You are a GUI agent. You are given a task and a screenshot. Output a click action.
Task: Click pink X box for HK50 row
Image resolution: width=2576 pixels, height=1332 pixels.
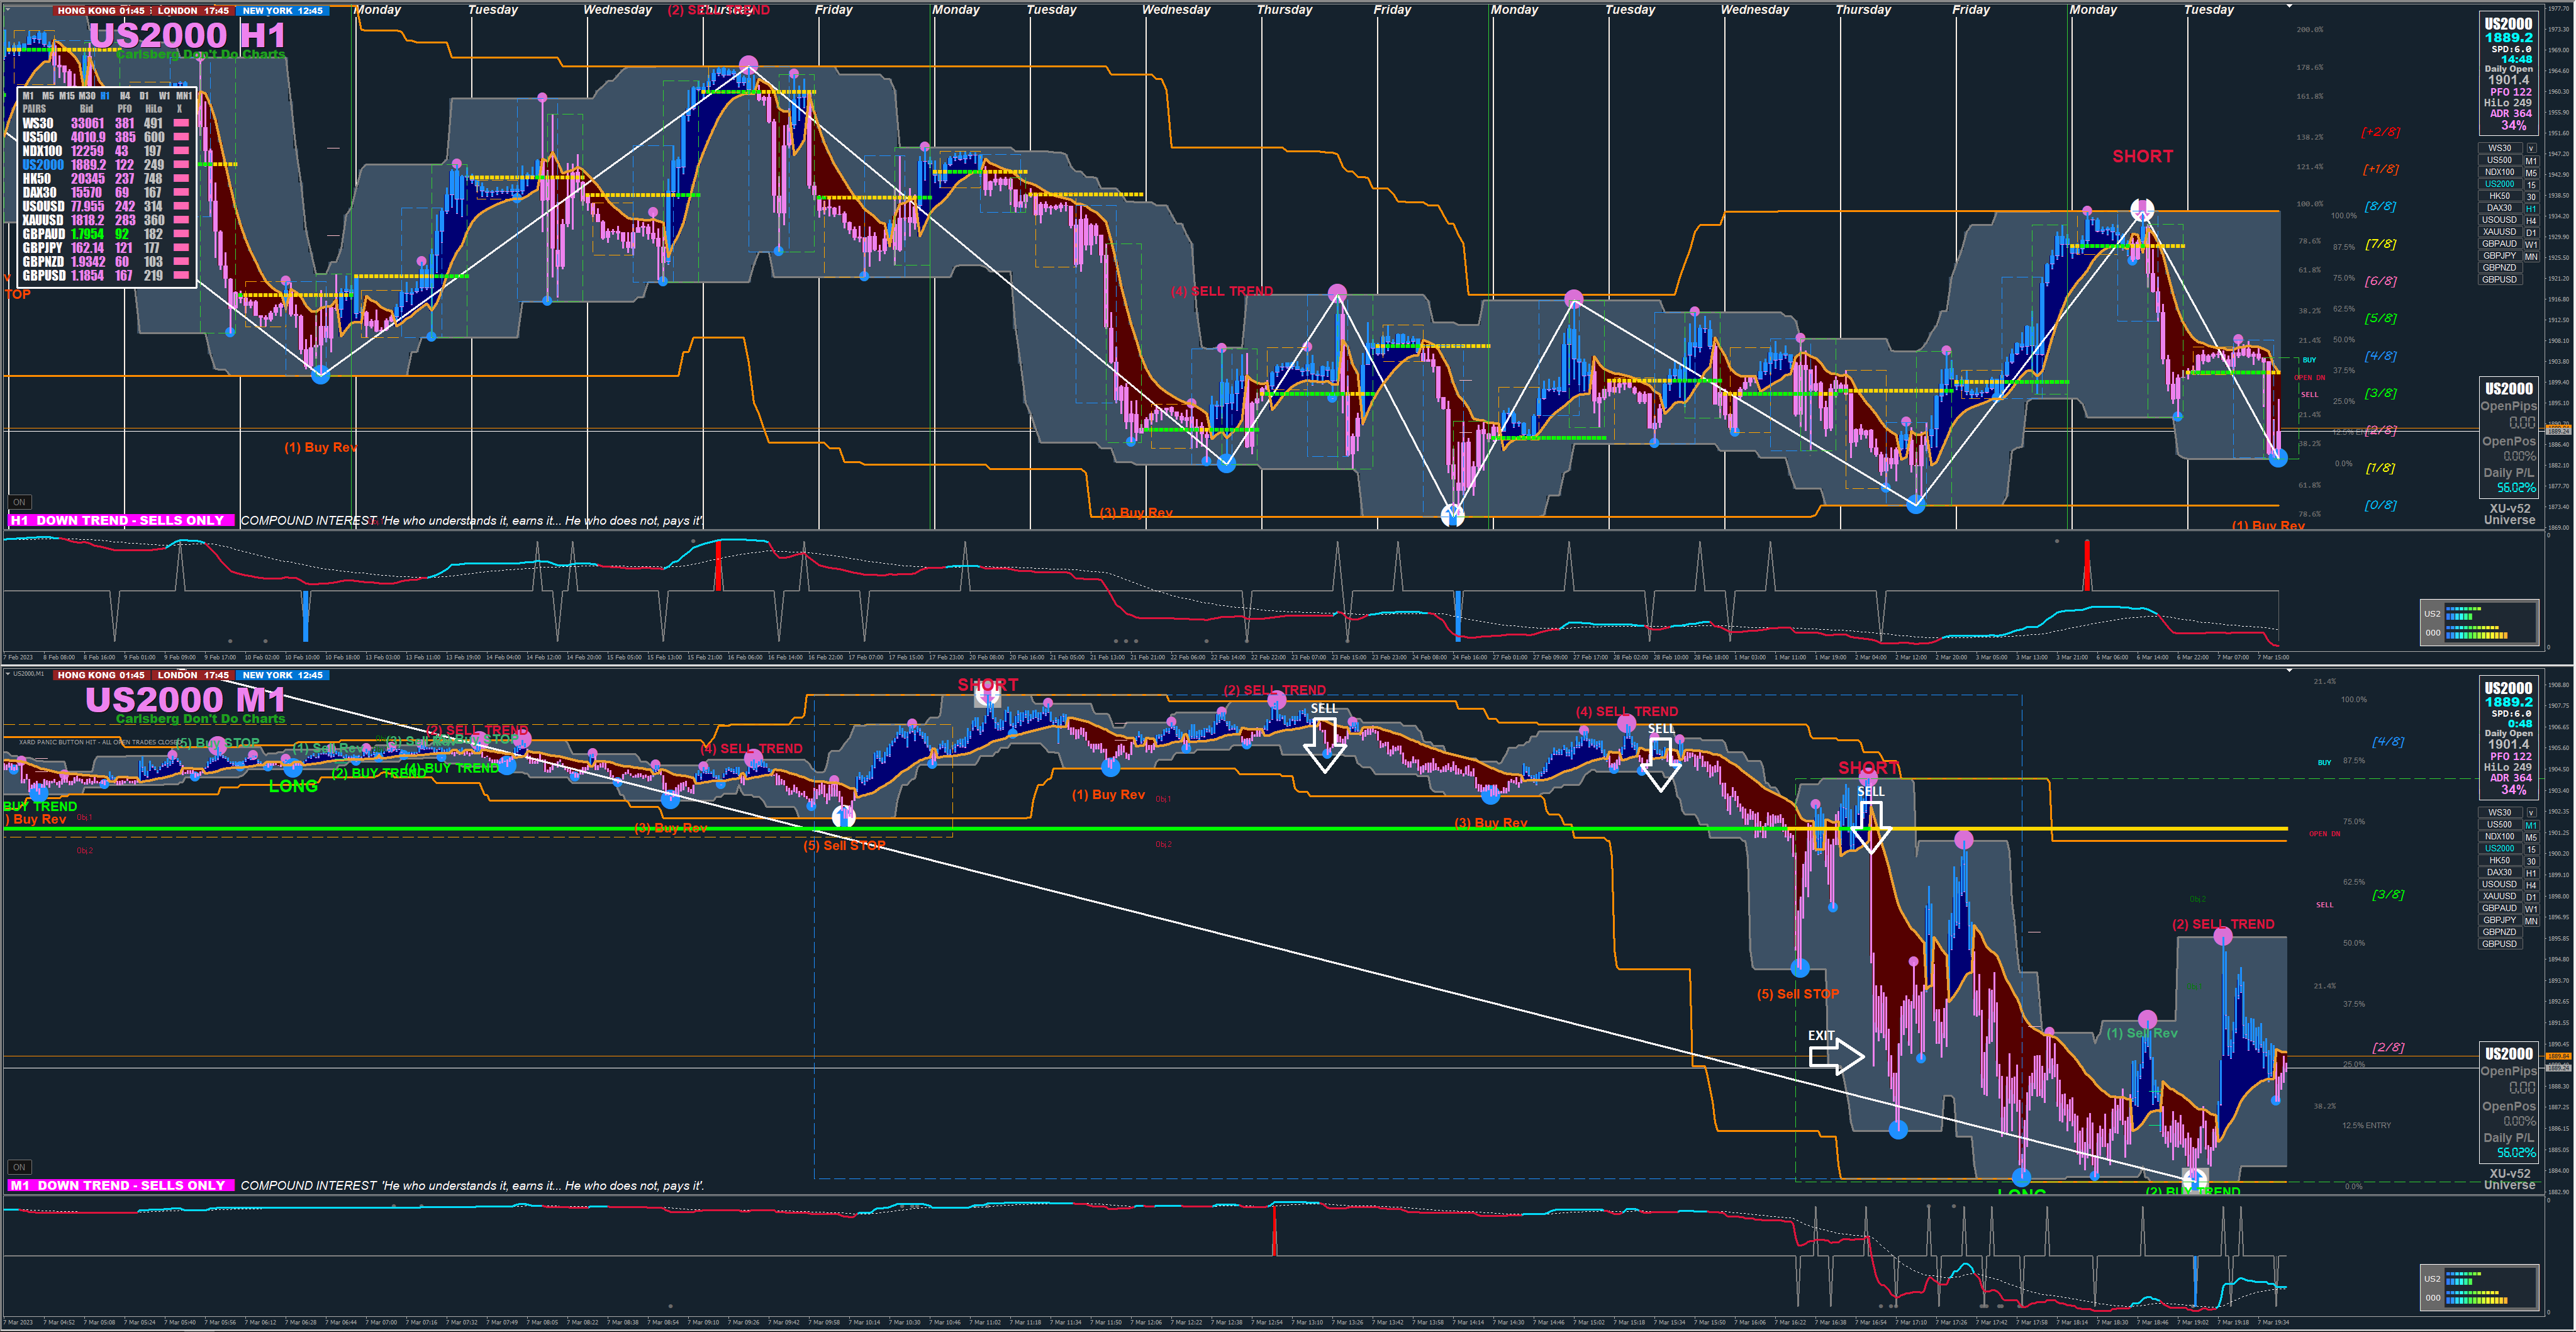click(181, 179)
